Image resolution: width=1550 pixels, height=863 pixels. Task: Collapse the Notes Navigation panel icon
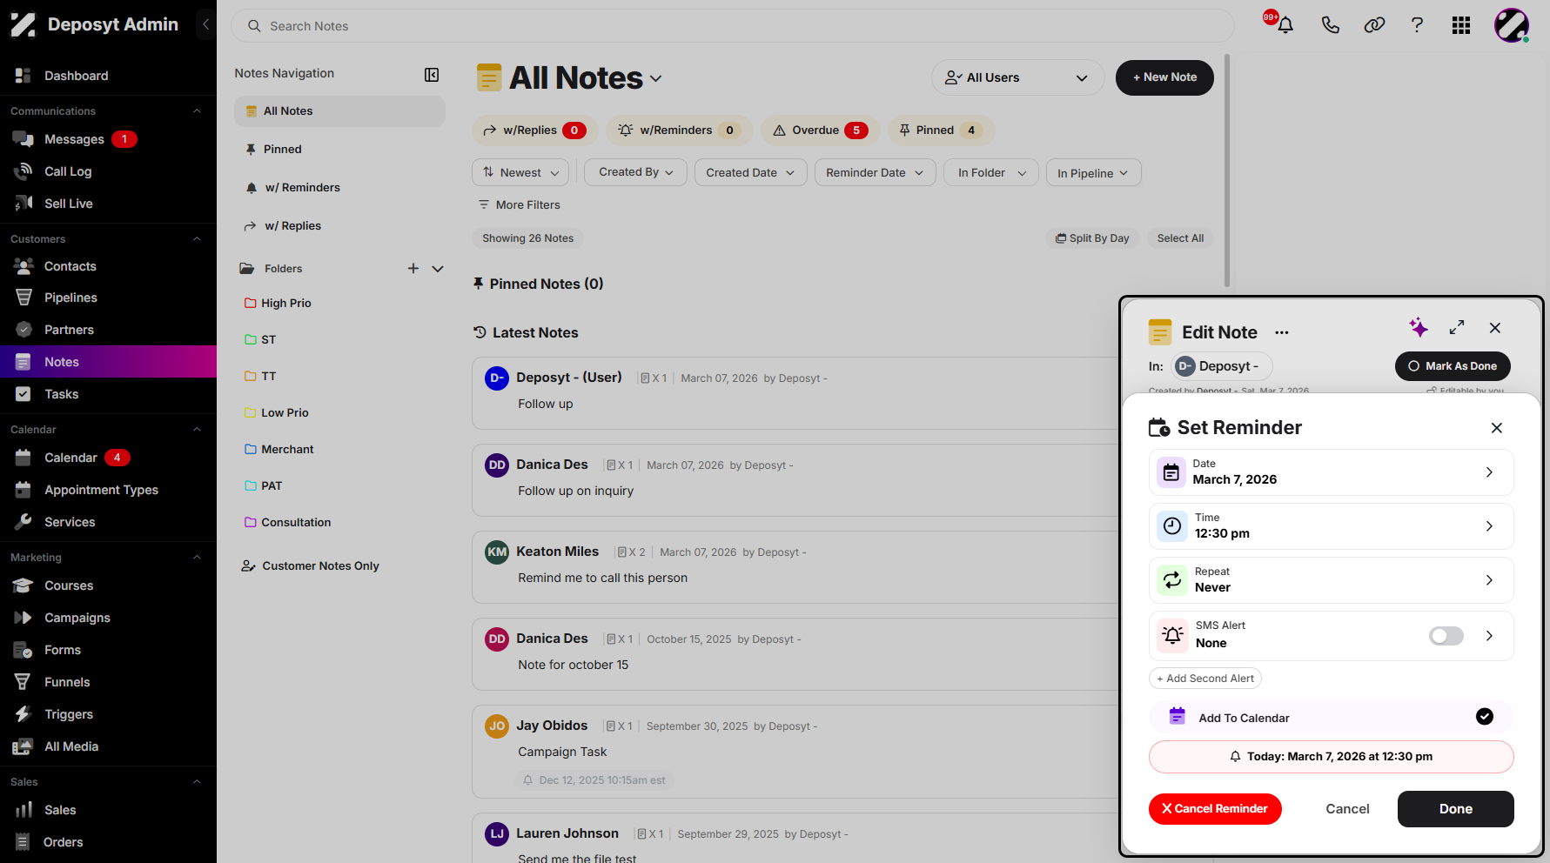point(432,75)
